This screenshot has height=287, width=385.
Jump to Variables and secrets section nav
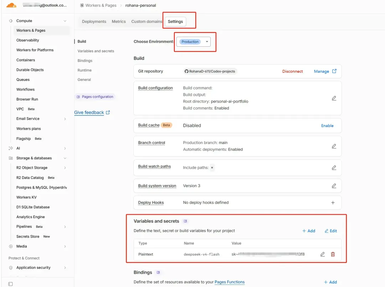point(96,51)
